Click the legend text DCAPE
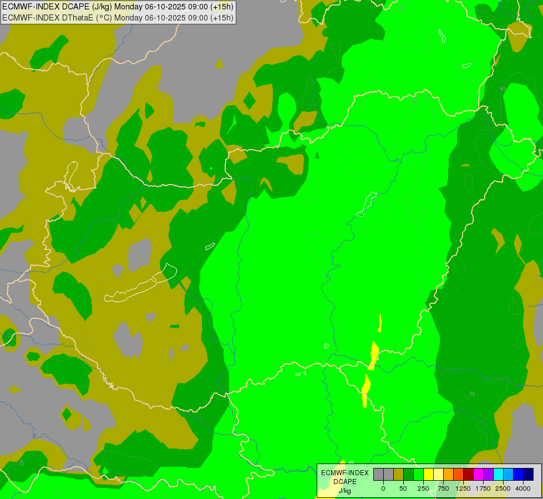The image size is (543, 499). coord(345,482)
